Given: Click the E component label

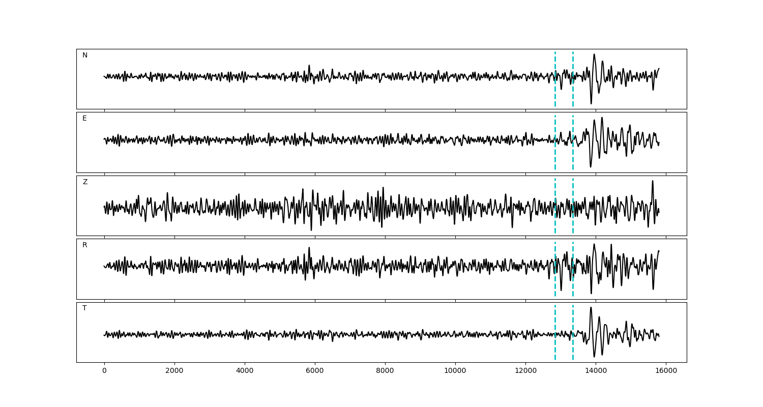Looking at the screenshot, I should click(x=84, y=119).
